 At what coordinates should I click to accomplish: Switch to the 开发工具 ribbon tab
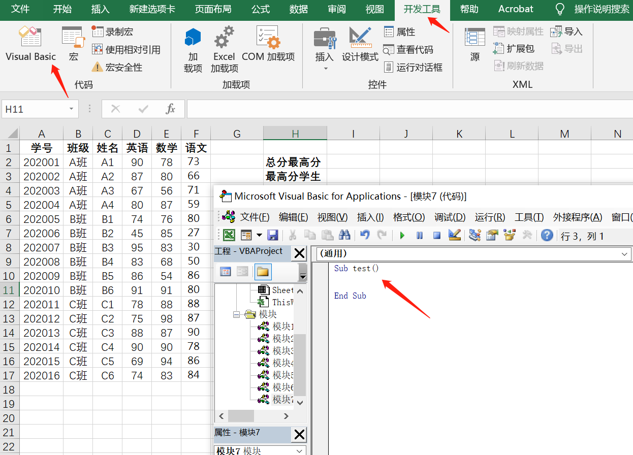click(x=422, y=10)
